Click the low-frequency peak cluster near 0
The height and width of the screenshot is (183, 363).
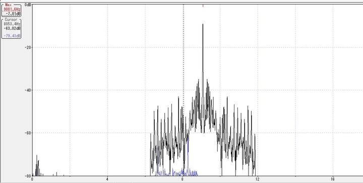[x=37, y=165]
